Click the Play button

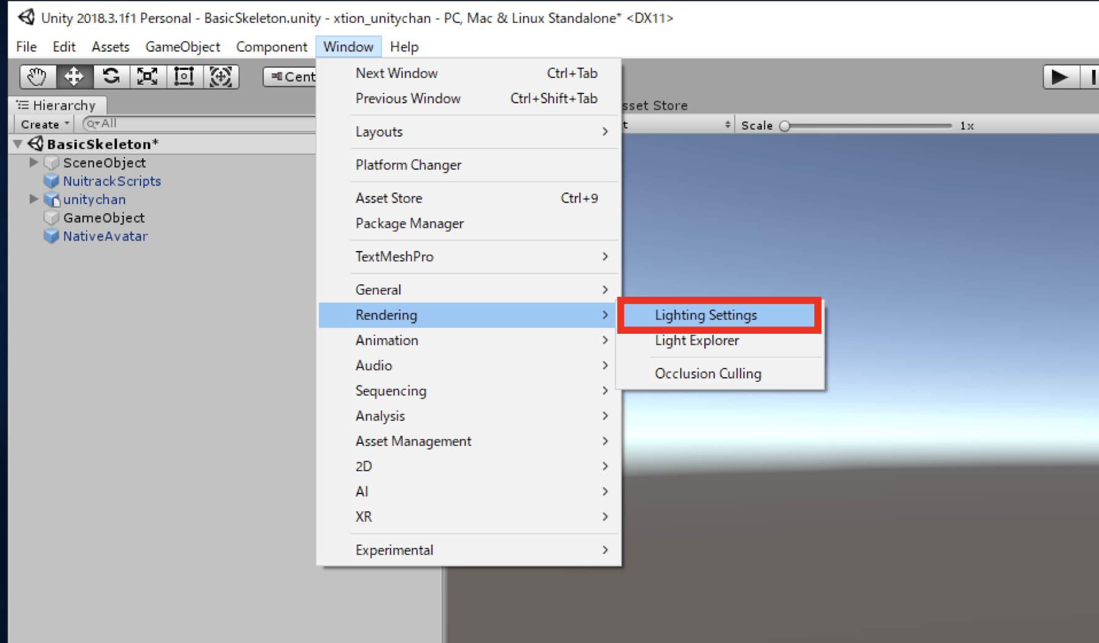tap(1061, 77)
